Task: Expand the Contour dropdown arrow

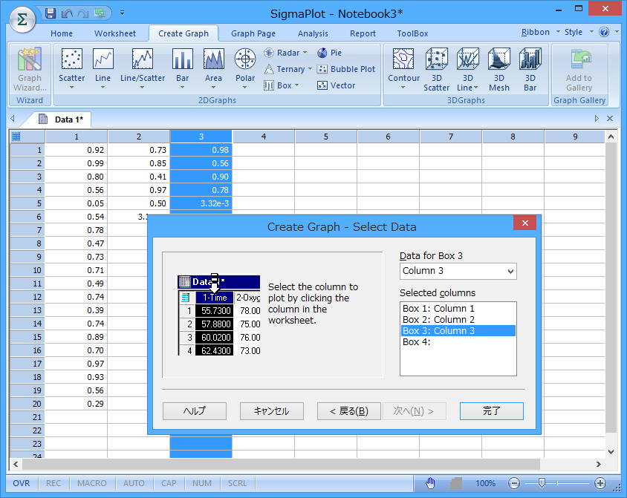Action: click(x=403, y=88)
